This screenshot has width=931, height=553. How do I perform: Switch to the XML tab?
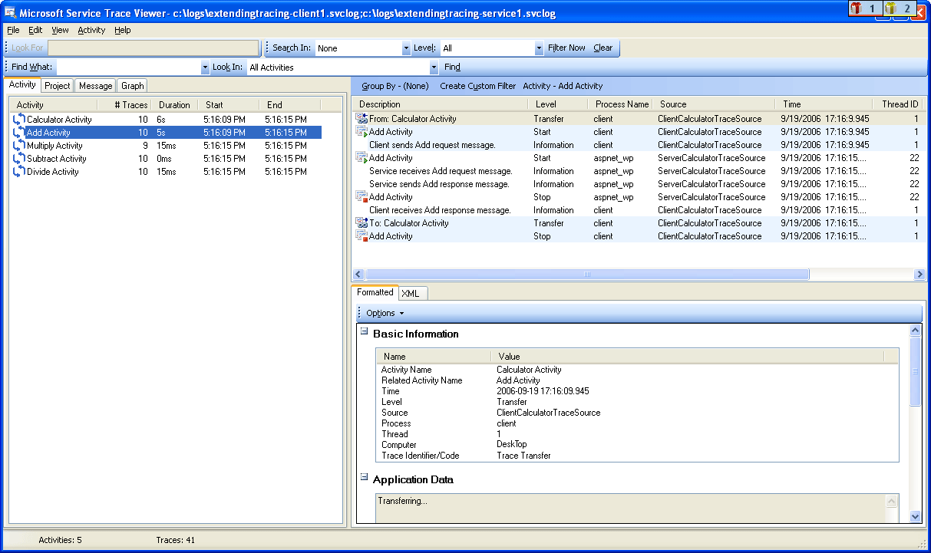point(412,293)
